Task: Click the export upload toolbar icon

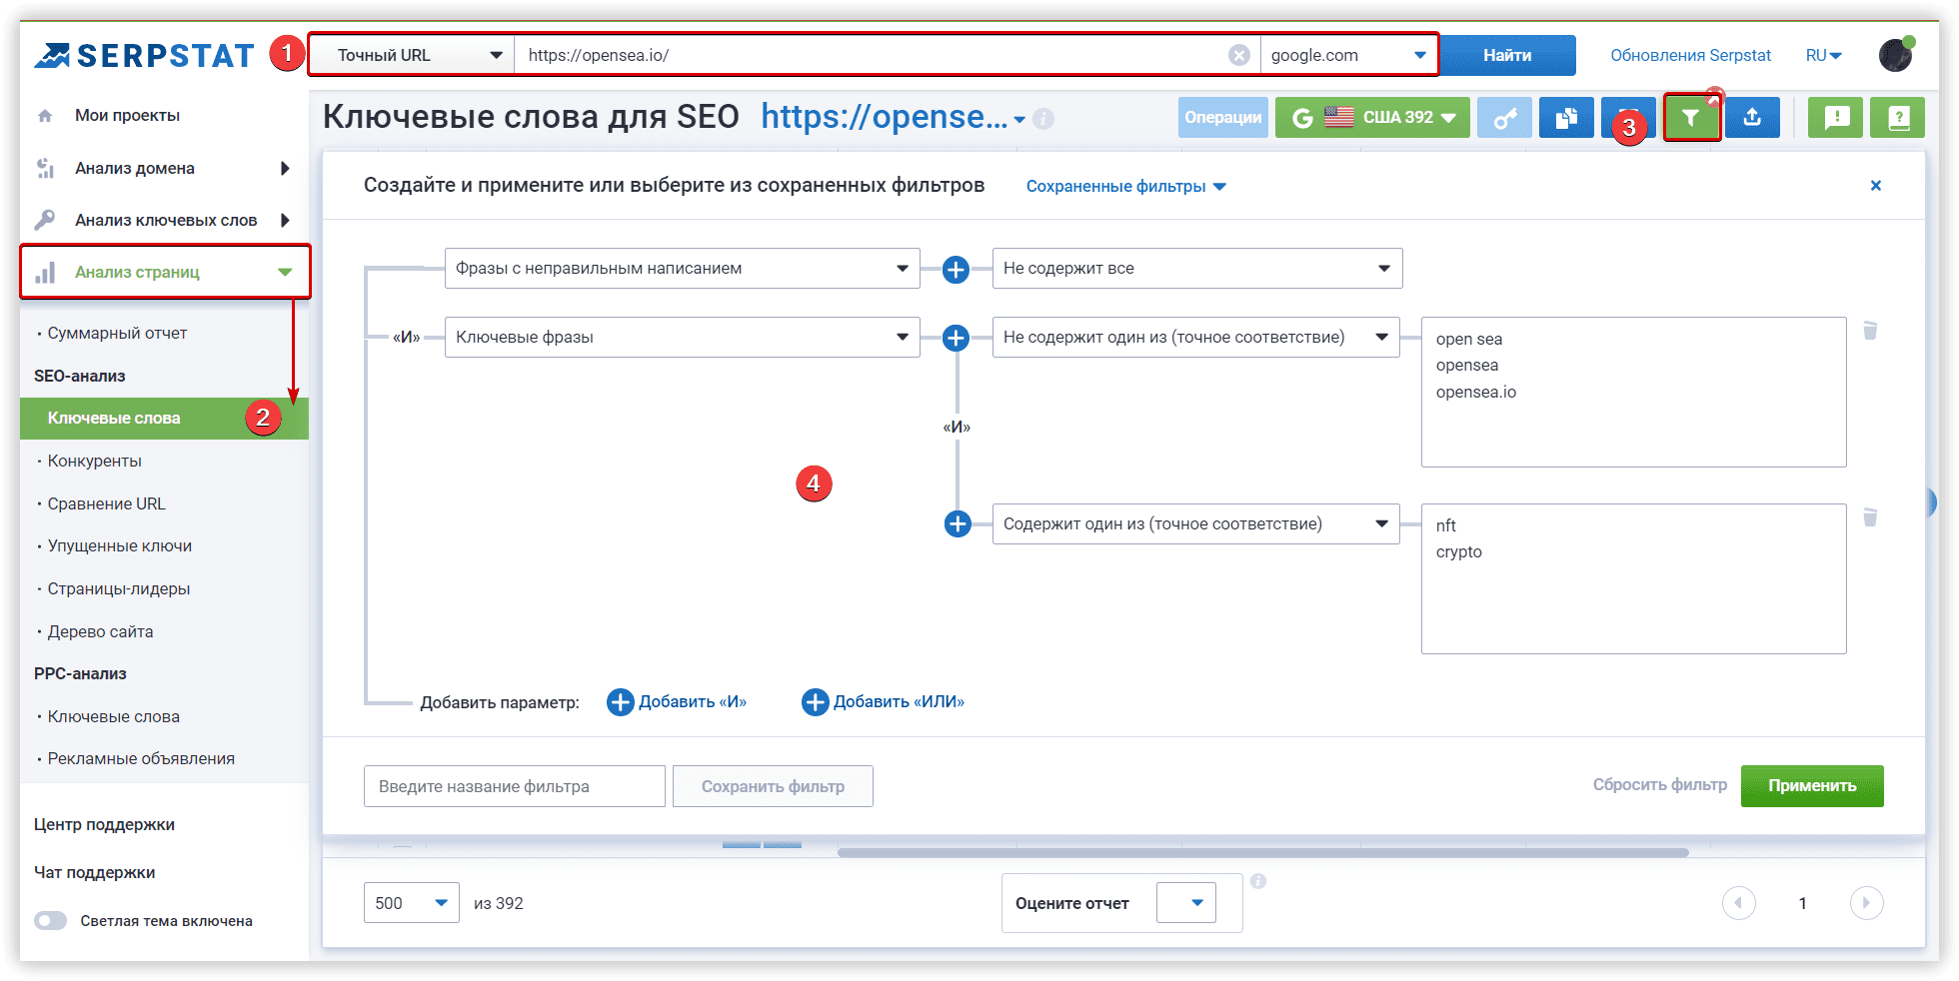Action: click(x=1752, y=118)
